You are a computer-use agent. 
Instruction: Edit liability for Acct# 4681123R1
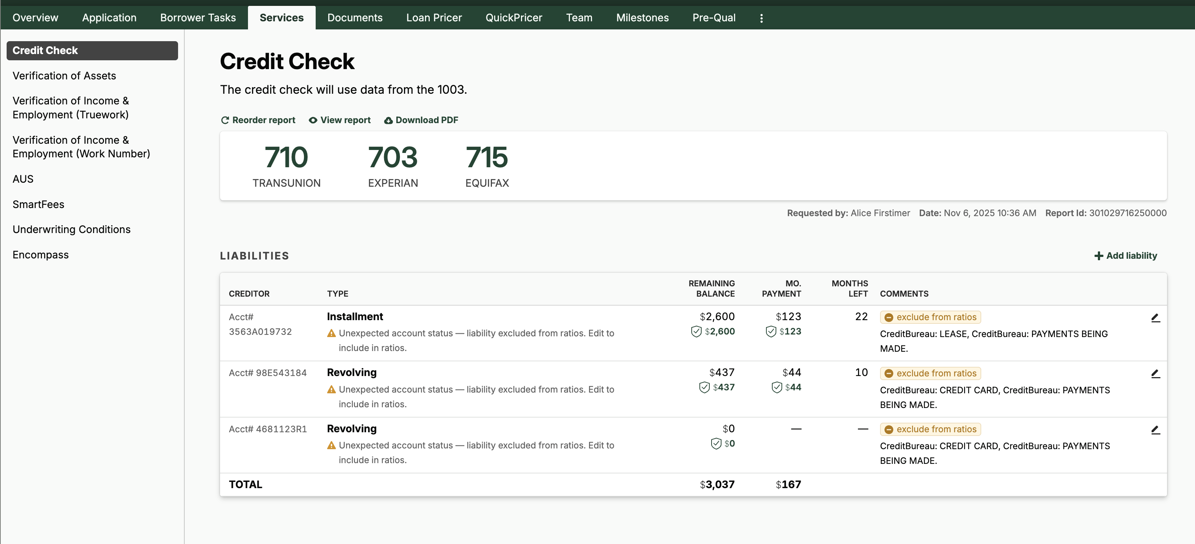[x=1155, y=430]
